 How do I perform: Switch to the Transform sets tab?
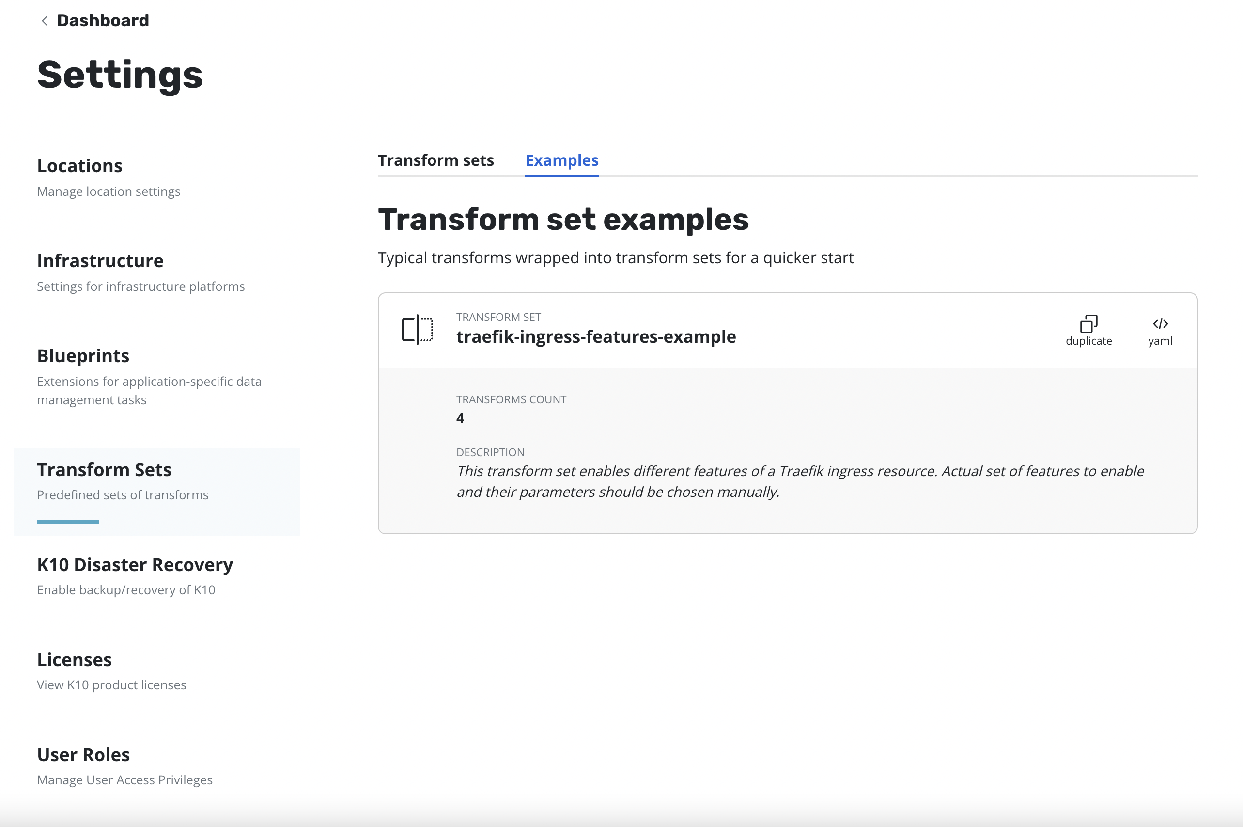click(436, 160)
